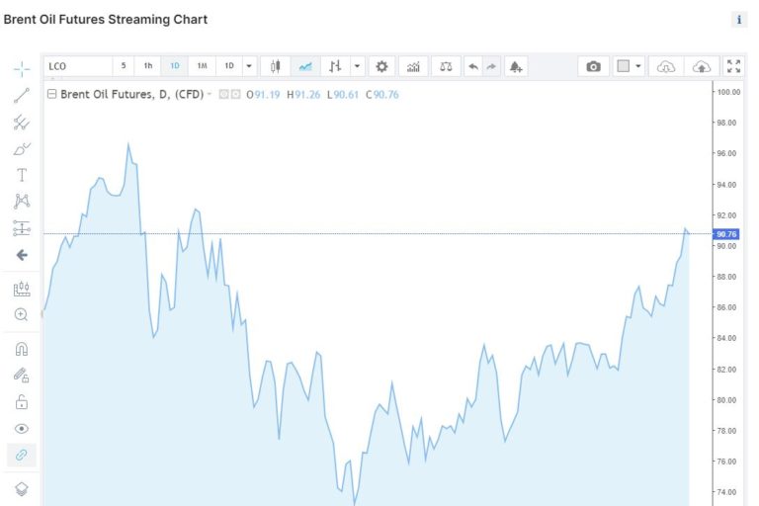Enter fullscreen chart mode

pos(733,66)
